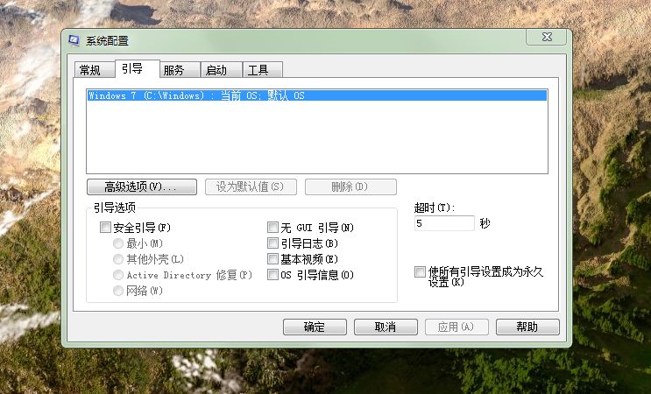The height and width of the screenshot is (394, 651).
Task: Select the 引导 tab
Action: [x=138, y=68]
